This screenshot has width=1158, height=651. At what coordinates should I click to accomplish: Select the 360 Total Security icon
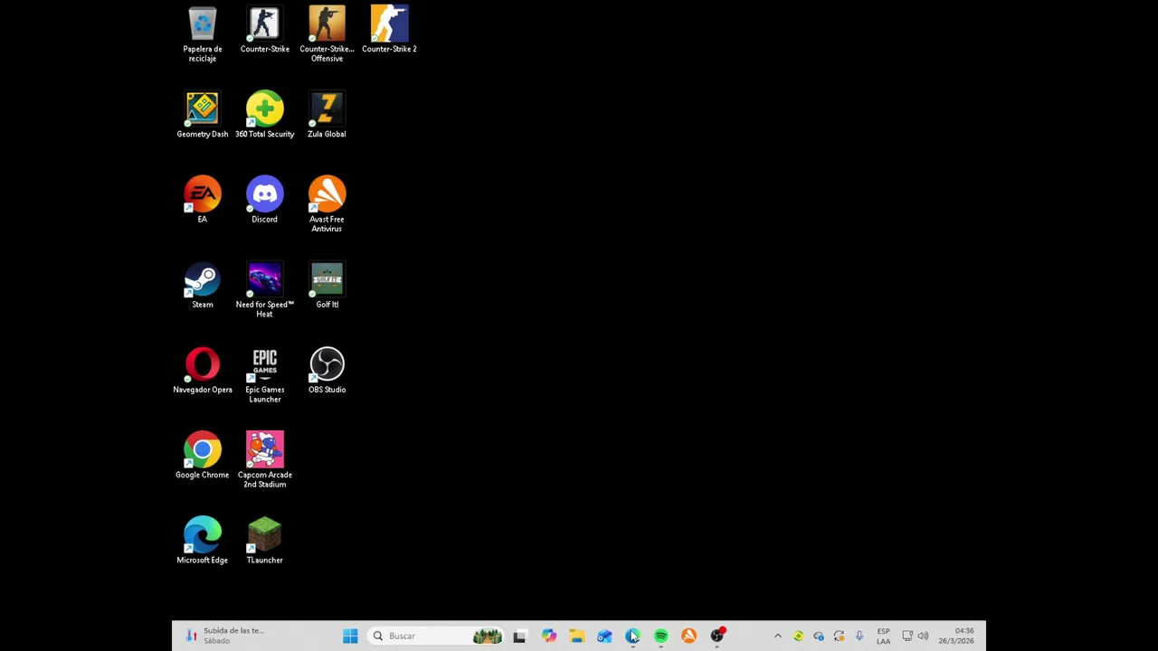click(264, 115)
